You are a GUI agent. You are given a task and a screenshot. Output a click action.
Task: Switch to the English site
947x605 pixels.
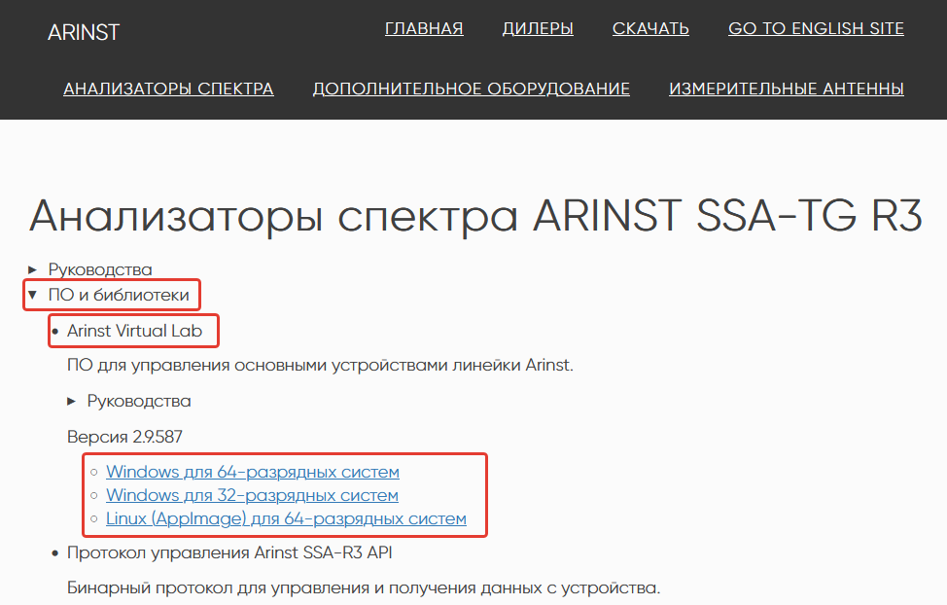click(x=815, y=27)
